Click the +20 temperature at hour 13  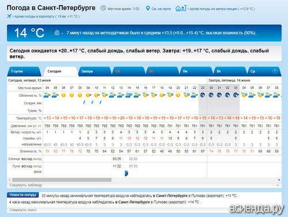(x=121, y=118)
